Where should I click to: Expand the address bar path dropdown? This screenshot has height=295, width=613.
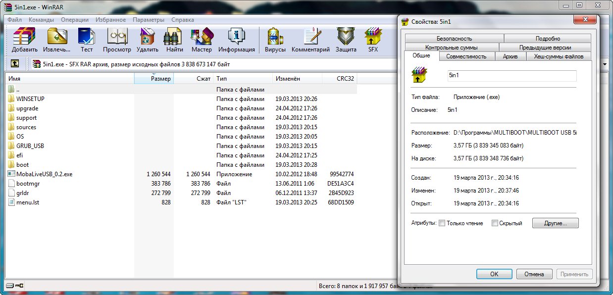click(605, 64)
